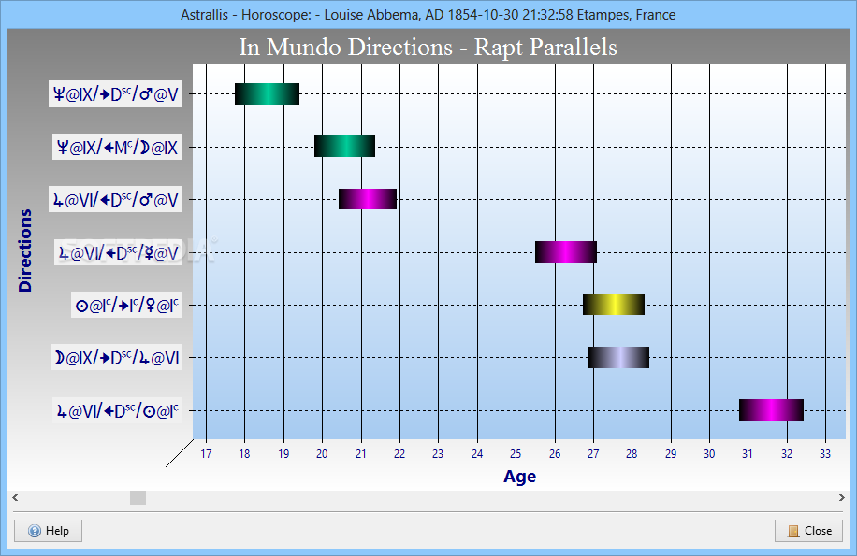Click the chart title In Mundo Directions - Rapt Parallels
The width and height of the screenshot is (857, 556).
click(428, 47)
